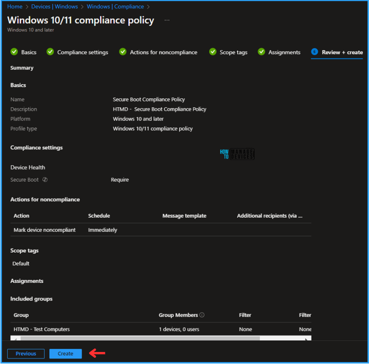
Task: Select the 'Mark device noncompliant' row text
Action: pos(44,230)
